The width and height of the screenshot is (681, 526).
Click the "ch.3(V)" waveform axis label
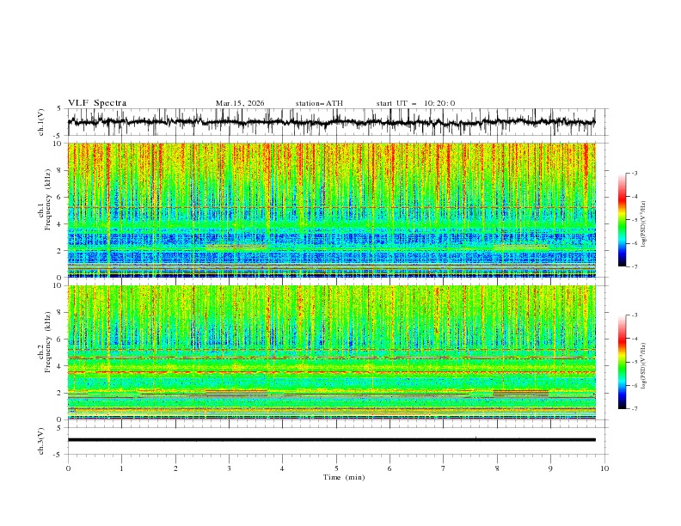pos(41,441)
